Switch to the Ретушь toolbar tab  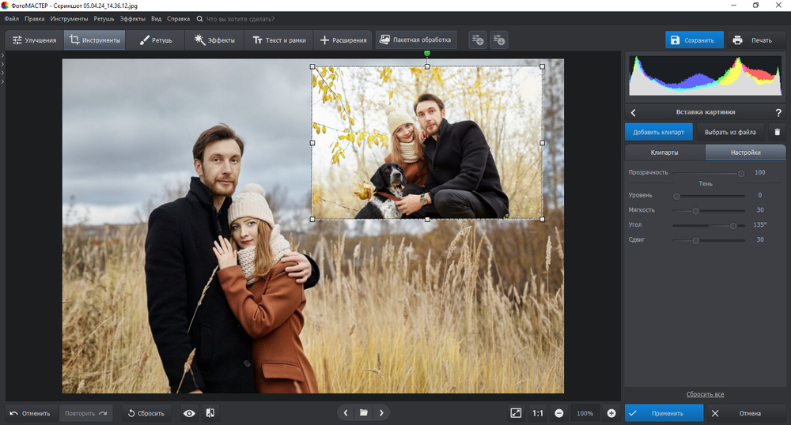click(x=155, y=40)
